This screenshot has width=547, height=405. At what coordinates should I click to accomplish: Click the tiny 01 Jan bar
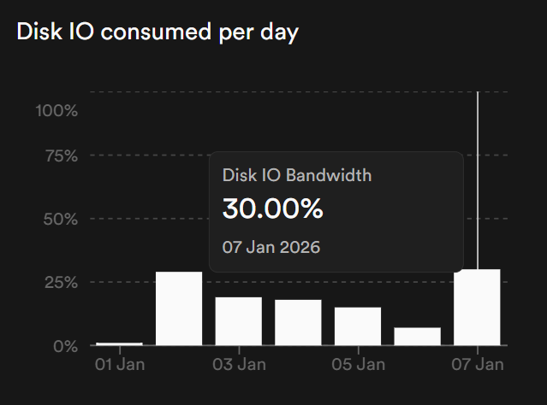(119, 343)
